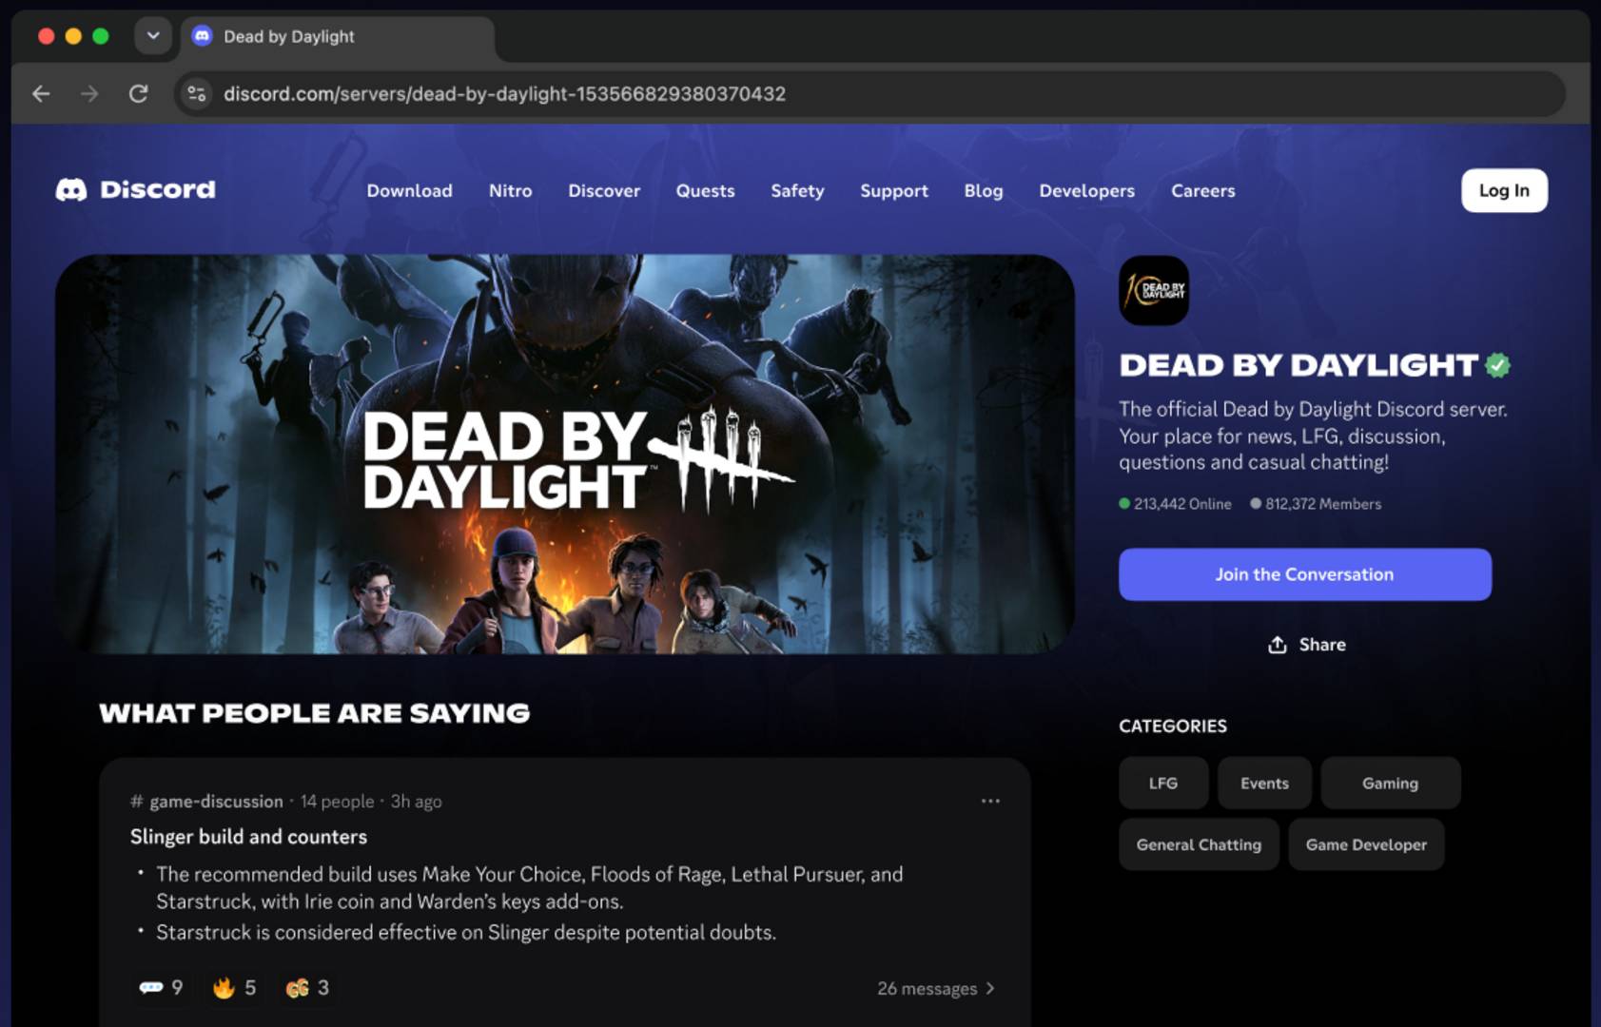
Task: Click the fire reaction with 5
Action: 234,988
